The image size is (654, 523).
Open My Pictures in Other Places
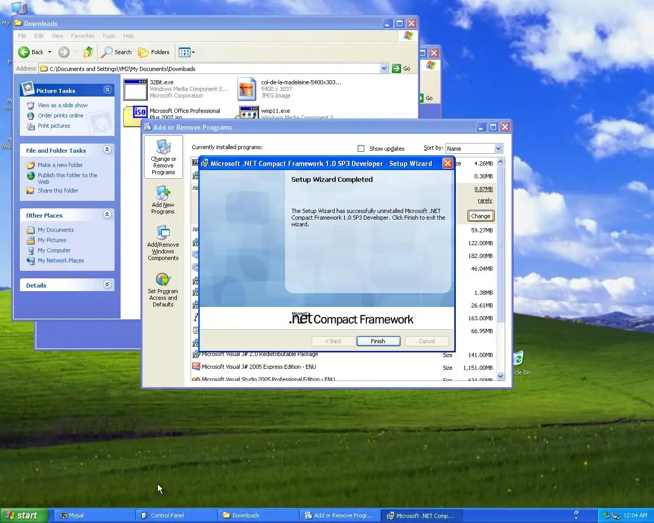pyautogui.click(x=52, y=240)
